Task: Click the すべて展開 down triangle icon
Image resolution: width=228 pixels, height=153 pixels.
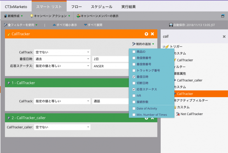Action: (x=86, y=25)
